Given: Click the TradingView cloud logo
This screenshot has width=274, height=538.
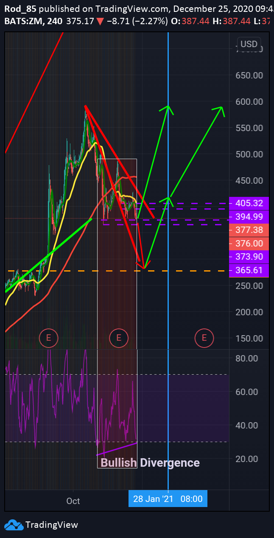Looking at the screenshot, I should [13, 525].
